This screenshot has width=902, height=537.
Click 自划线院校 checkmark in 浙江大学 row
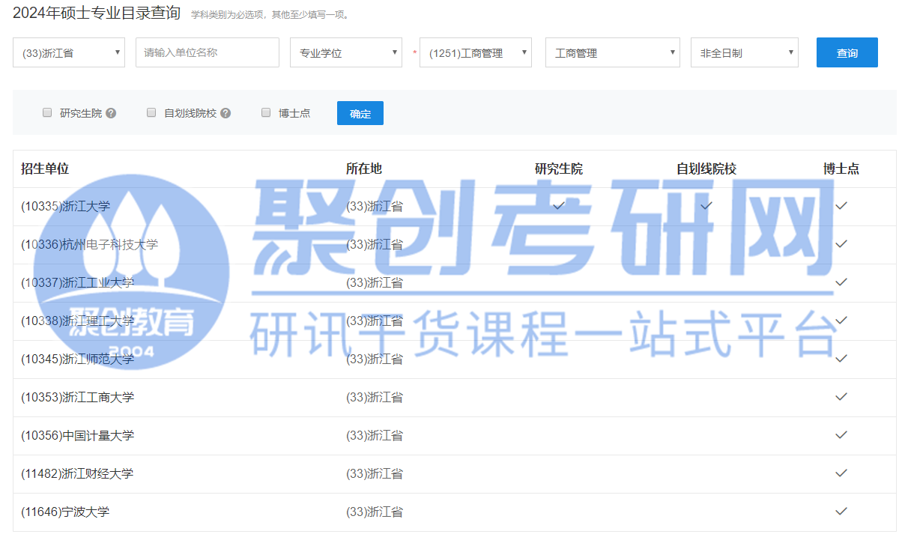706,205
